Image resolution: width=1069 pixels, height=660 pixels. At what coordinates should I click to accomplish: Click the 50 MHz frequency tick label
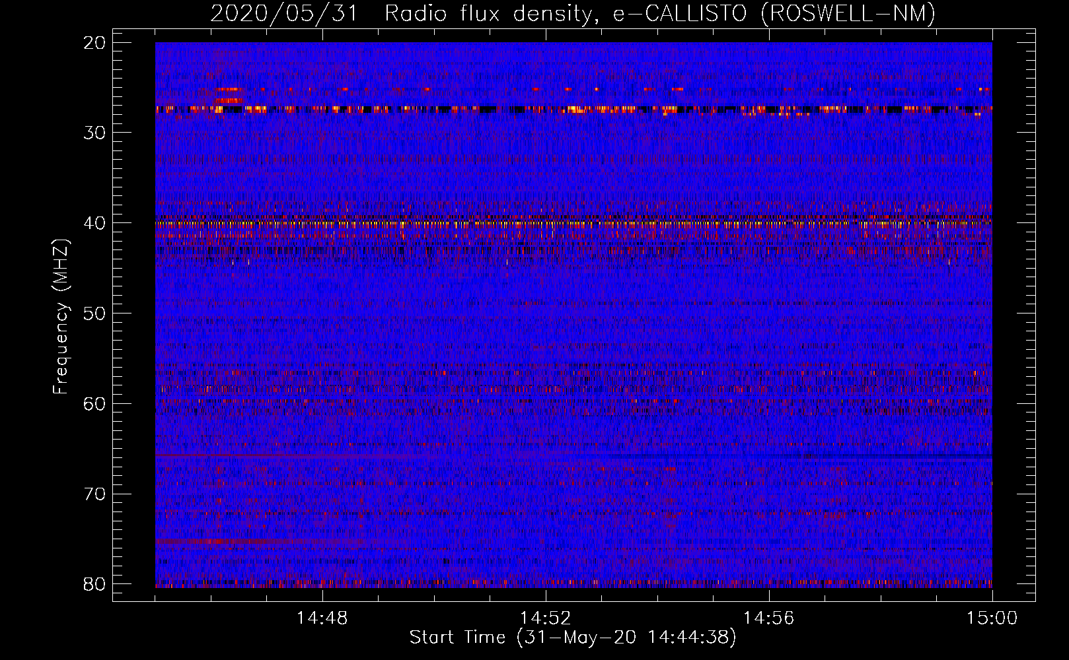pyautogui.click(x=94, y=313)
